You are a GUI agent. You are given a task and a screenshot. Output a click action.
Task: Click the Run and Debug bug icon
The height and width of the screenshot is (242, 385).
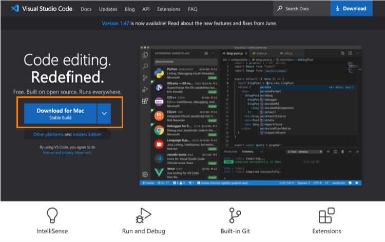click(x=143, y=215)
